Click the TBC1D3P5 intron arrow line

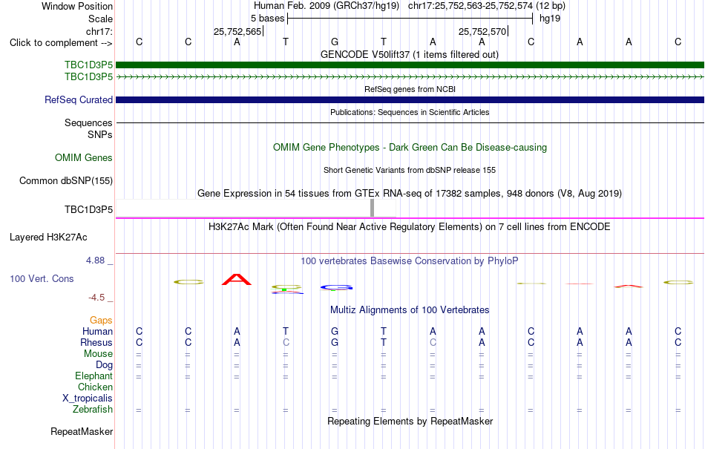[410, 77]
